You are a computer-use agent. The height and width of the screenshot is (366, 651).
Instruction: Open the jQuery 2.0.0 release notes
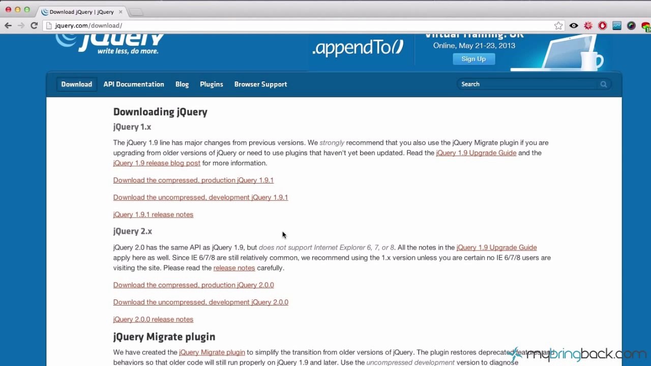click(153, 320)
